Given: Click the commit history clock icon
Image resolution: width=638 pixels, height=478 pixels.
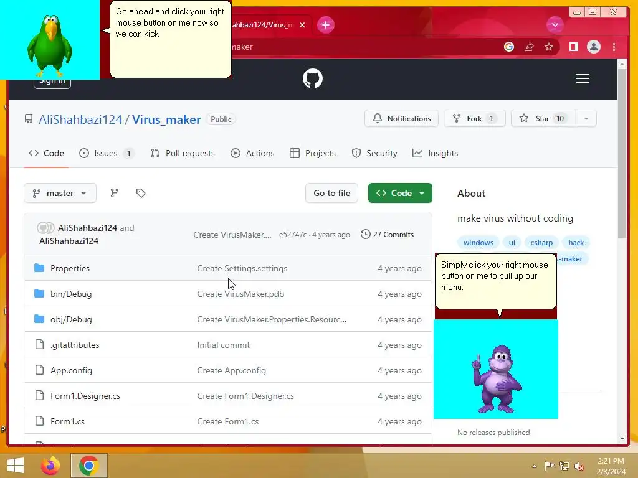Looking at the screenshot, I should click(365, 234).
